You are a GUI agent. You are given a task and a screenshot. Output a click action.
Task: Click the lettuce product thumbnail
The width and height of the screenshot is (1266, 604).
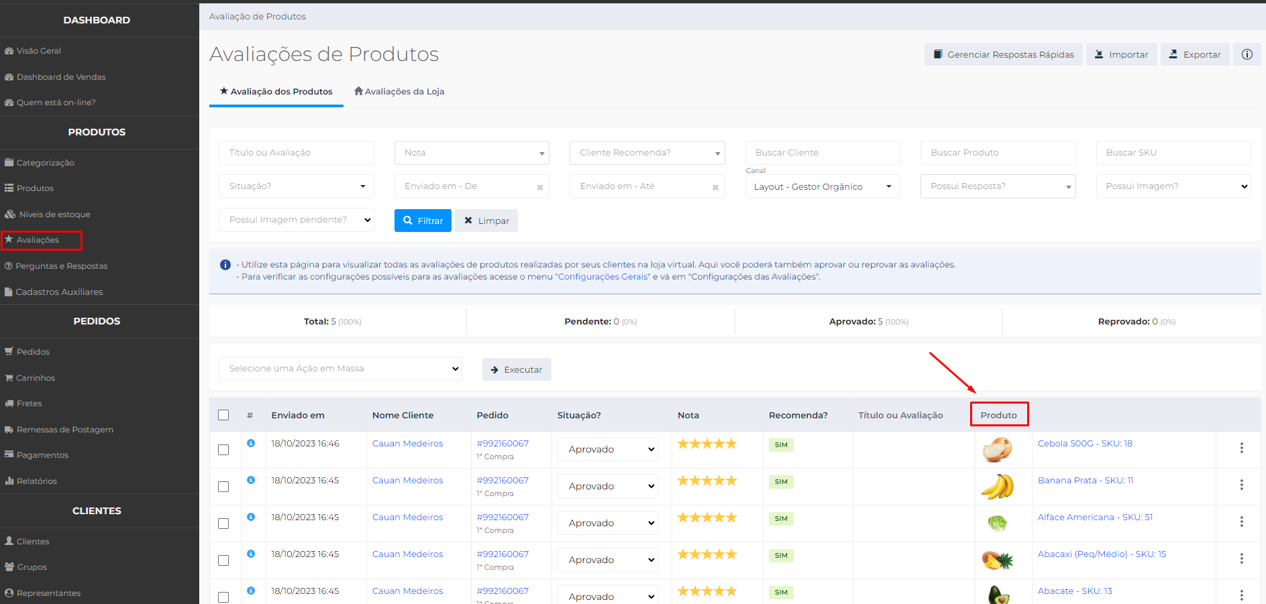click(x=997, y=523)
